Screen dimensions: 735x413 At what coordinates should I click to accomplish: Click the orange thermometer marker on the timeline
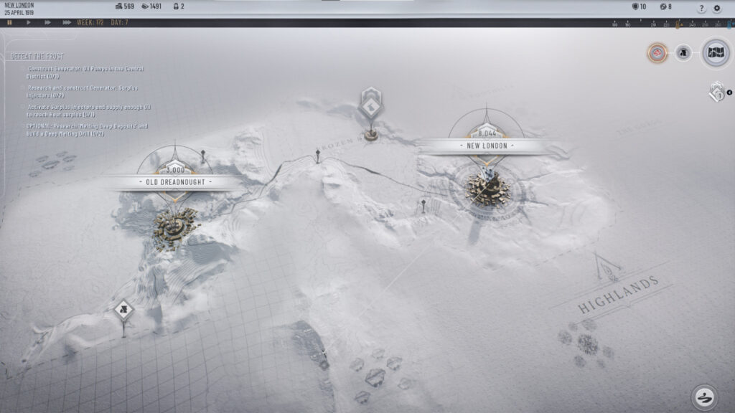[x=678, y=24]
